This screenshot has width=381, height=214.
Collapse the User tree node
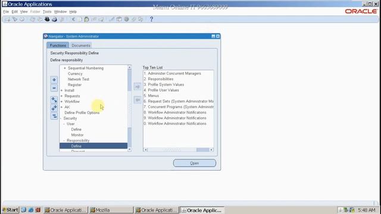(x=64, y=124)
